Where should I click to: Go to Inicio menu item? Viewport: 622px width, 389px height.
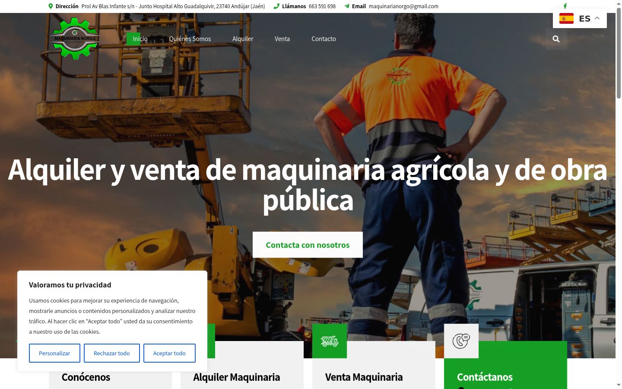click(x=140, y=39)
